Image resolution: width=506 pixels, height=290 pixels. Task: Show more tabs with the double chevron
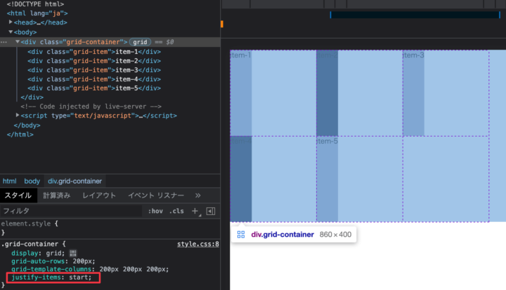point(197,195)
